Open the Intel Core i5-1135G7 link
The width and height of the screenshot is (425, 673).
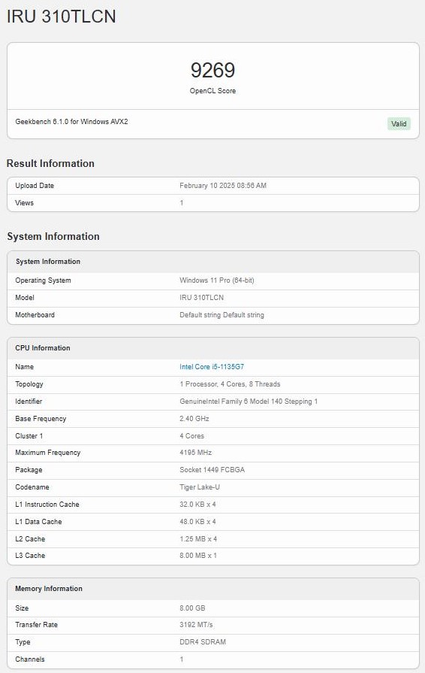[x=212, y=367]
